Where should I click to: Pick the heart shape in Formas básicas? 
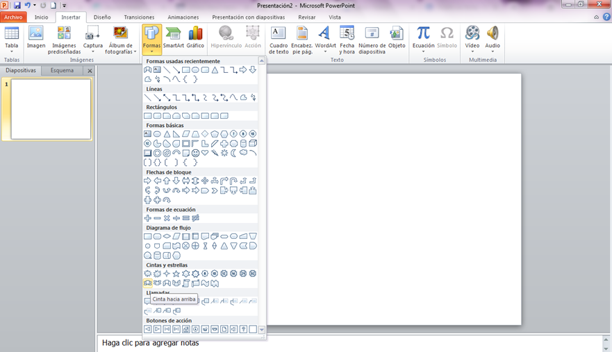205,153
